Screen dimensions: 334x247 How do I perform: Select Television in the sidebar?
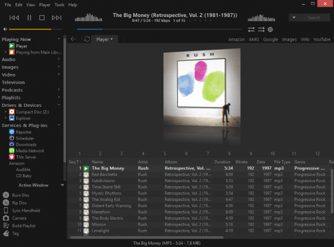click(13, 83)
